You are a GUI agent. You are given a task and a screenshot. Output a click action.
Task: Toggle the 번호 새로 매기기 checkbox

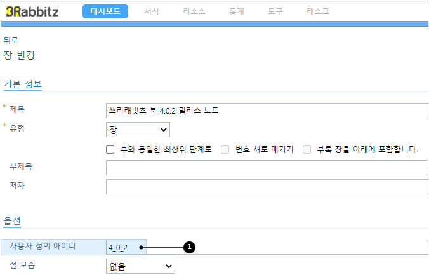tap(225, 149)
